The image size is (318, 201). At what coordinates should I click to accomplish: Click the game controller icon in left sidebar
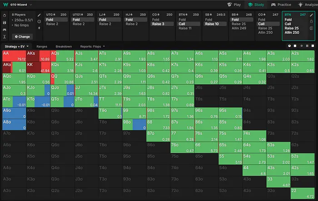coord(4,29)
